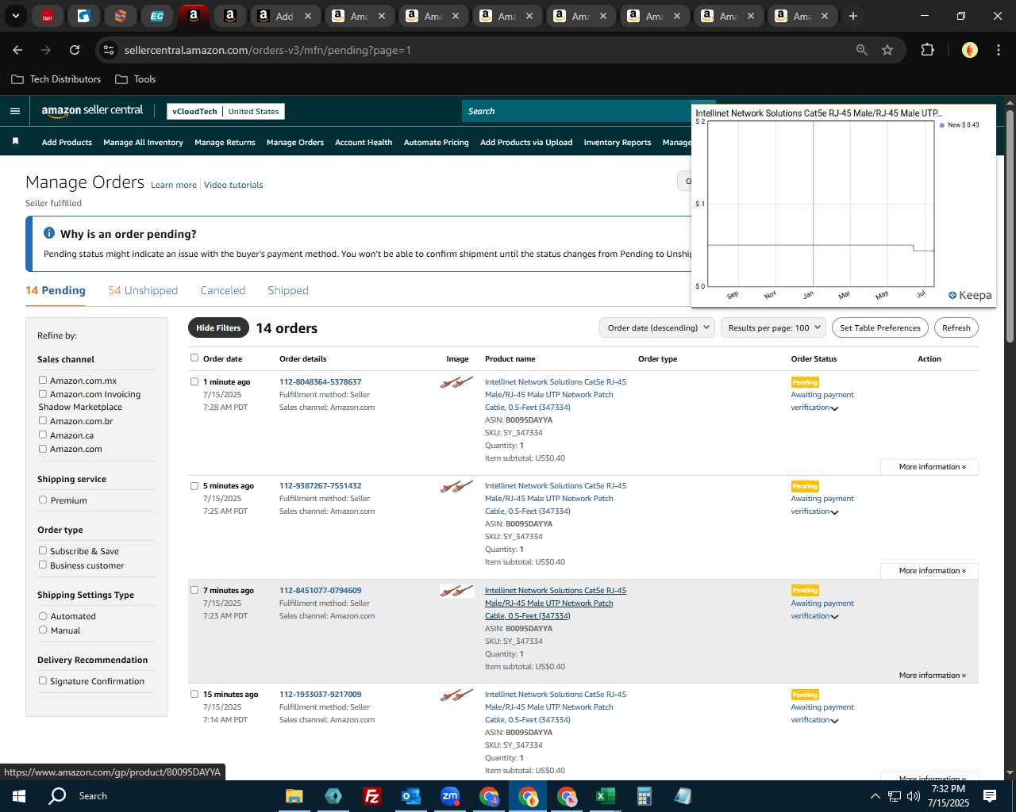Reload the page
The image size is (1016, 812).
pyautogui.click(x=75, y=50)
